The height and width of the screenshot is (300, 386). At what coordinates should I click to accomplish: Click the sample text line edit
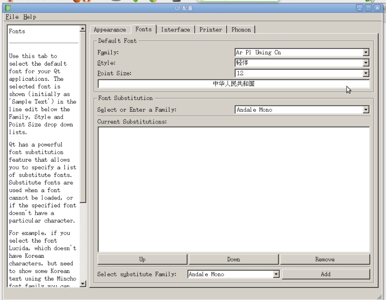click(233, 84)
